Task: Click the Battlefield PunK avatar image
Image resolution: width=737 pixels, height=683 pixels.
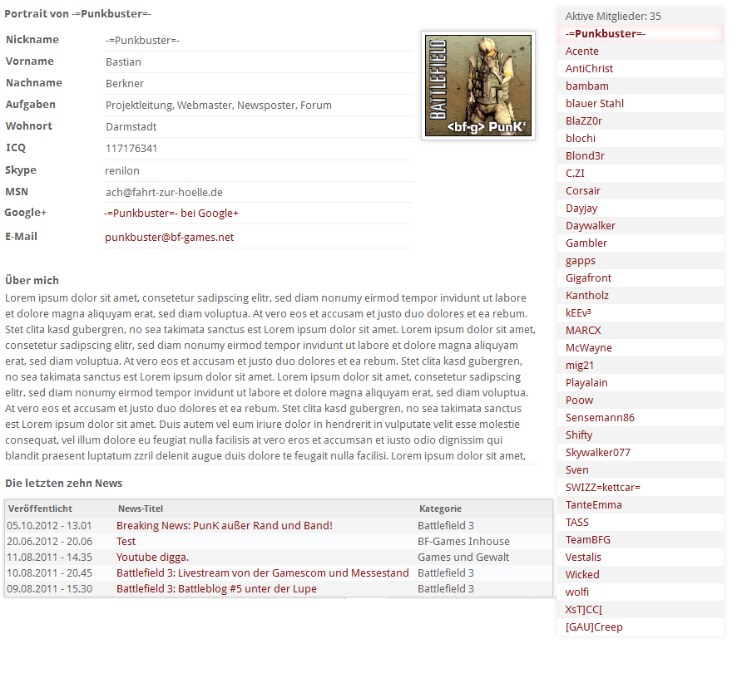Action: point(478,86)
